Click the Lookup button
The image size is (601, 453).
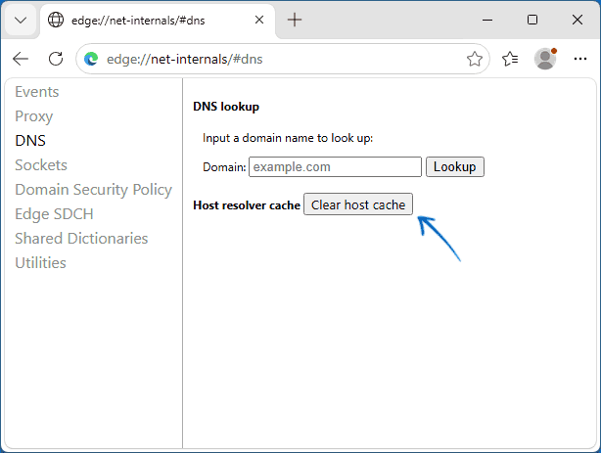click(x=454, y=166)
